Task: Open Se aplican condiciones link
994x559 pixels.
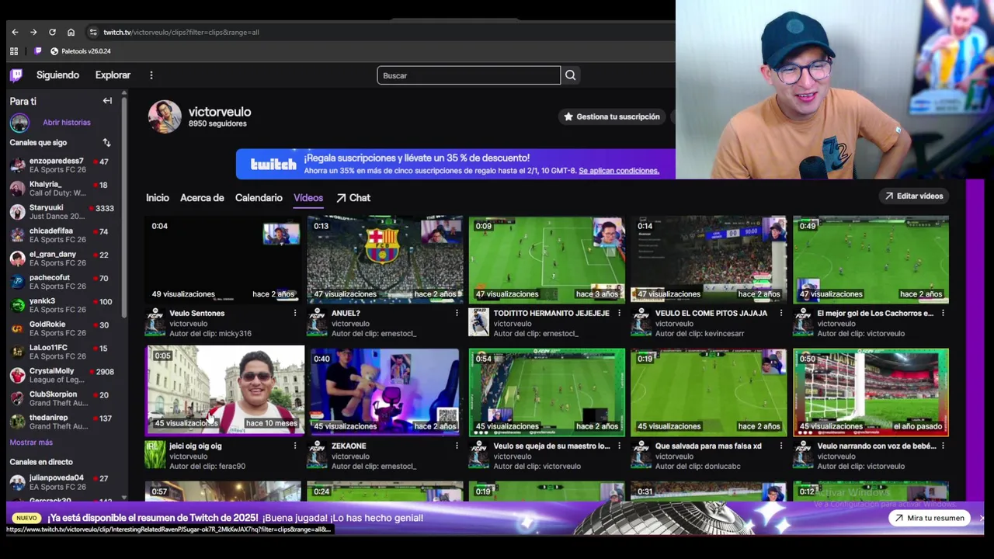Action: click(x=618, y=171)
